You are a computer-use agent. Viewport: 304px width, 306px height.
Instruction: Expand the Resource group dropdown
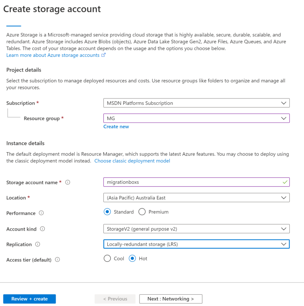coord(196,118)
